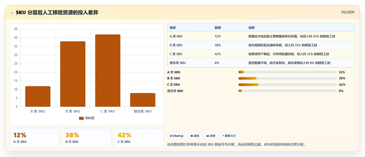365x157 pixels.
Task: Click the 组合类 SKU cell in table
Action: tap(178, 63)
